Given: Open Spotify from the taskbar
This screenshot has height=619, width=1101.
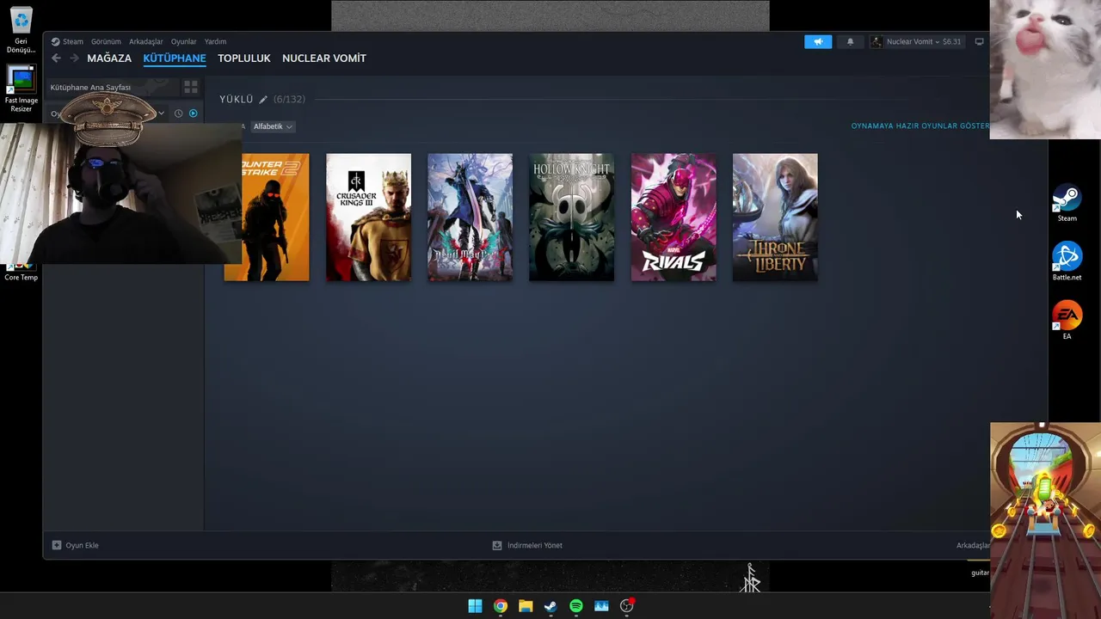Looking at the screenshot, I should point(576,606).
